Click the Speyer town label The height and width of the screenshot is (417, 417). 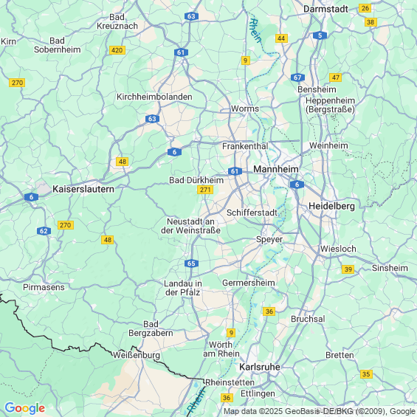(x=269, y=239)
